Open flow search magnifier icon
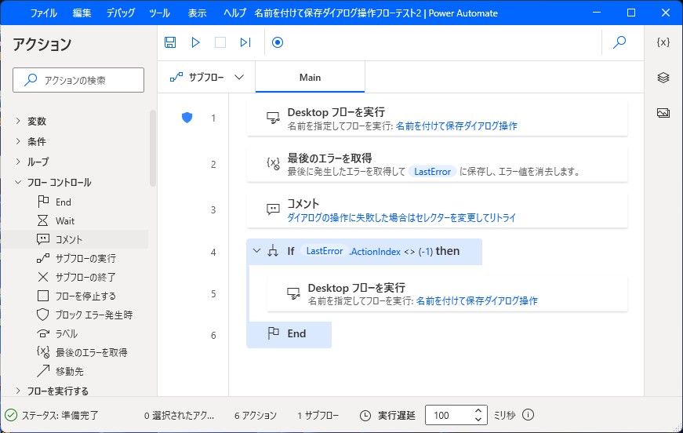Viewport: 683px width, 433px height. point(619,42)
